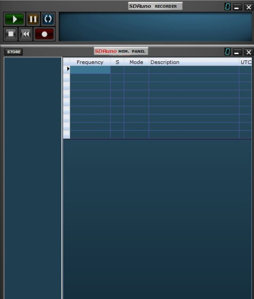Click the Recorder panel digit indicator icon
Viewport: 254px width, 299px height.
pyautogui.click(x=228, y=7)
